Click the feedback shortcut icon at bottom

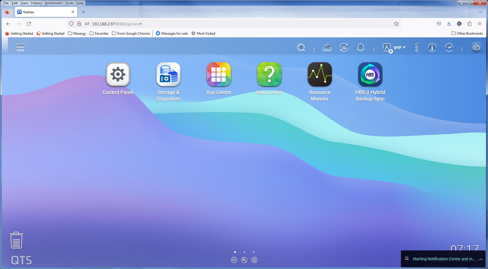[254, 260]
